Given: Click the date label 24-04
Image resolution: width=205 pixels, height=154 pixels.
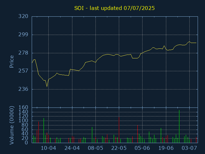Looking at the screenshot, I should (72, 148).
